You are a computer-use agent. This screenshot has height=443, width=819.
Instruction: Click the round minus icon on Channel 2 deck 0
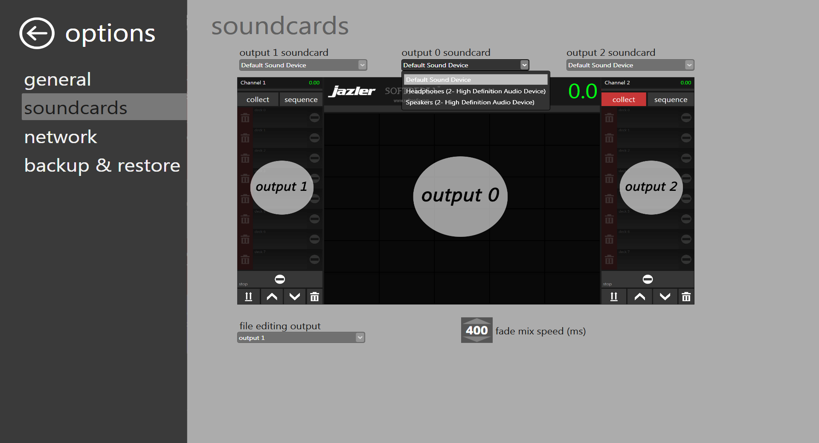tap(686, 118)
